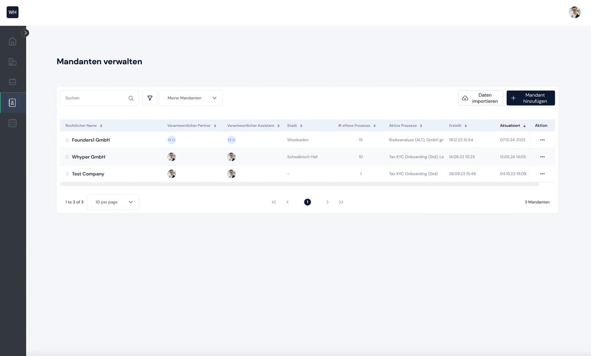Sort by Verantwortlicher Partner column
Screen dimensions: 591x356
point(192,126)
